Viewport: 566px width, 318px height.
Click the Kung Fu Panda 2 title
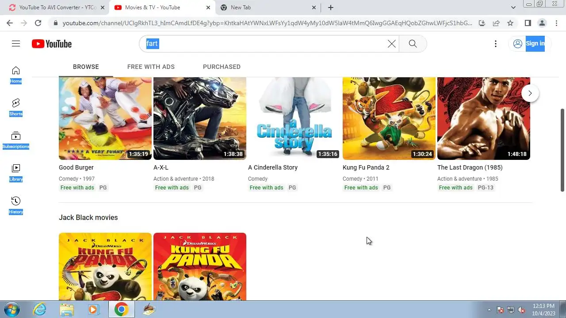pos(366,167)
